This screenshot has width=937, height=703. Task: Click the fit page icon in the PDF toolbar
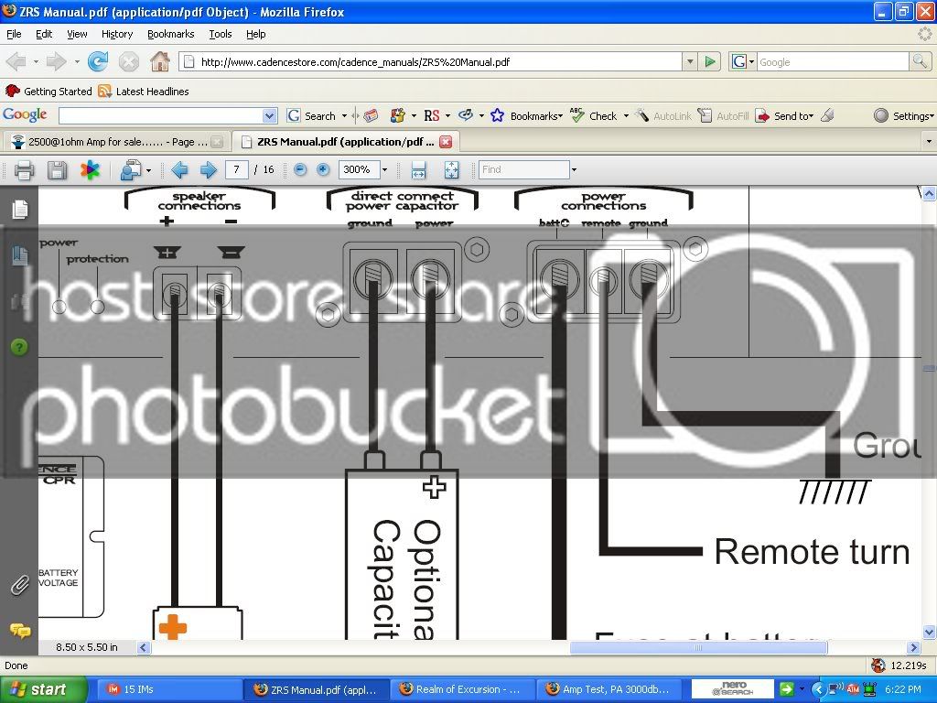pyautogui.click(x=452, y=170)
